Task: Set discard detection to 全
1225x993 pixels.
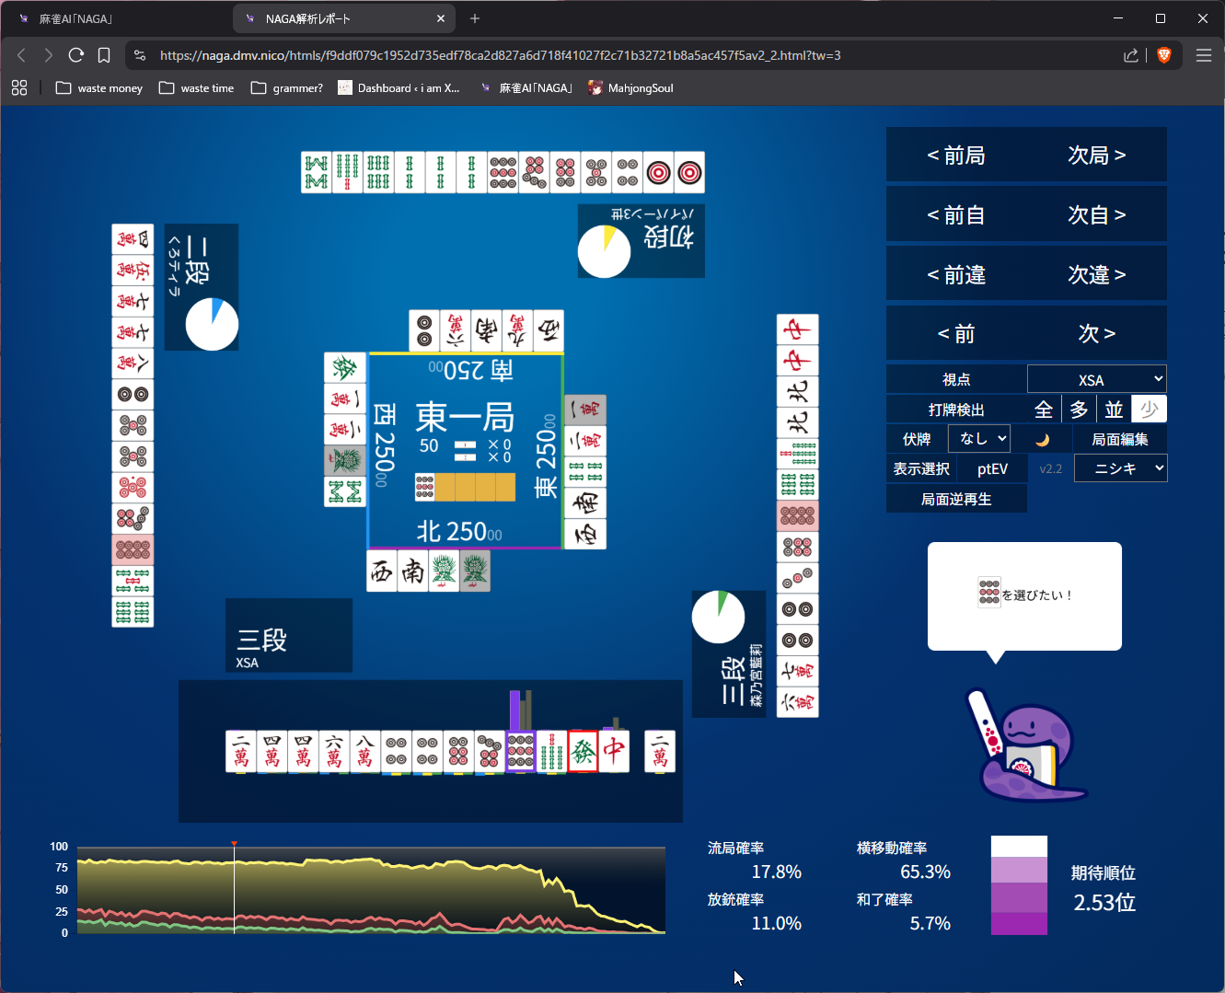Action: [1043, 410]
